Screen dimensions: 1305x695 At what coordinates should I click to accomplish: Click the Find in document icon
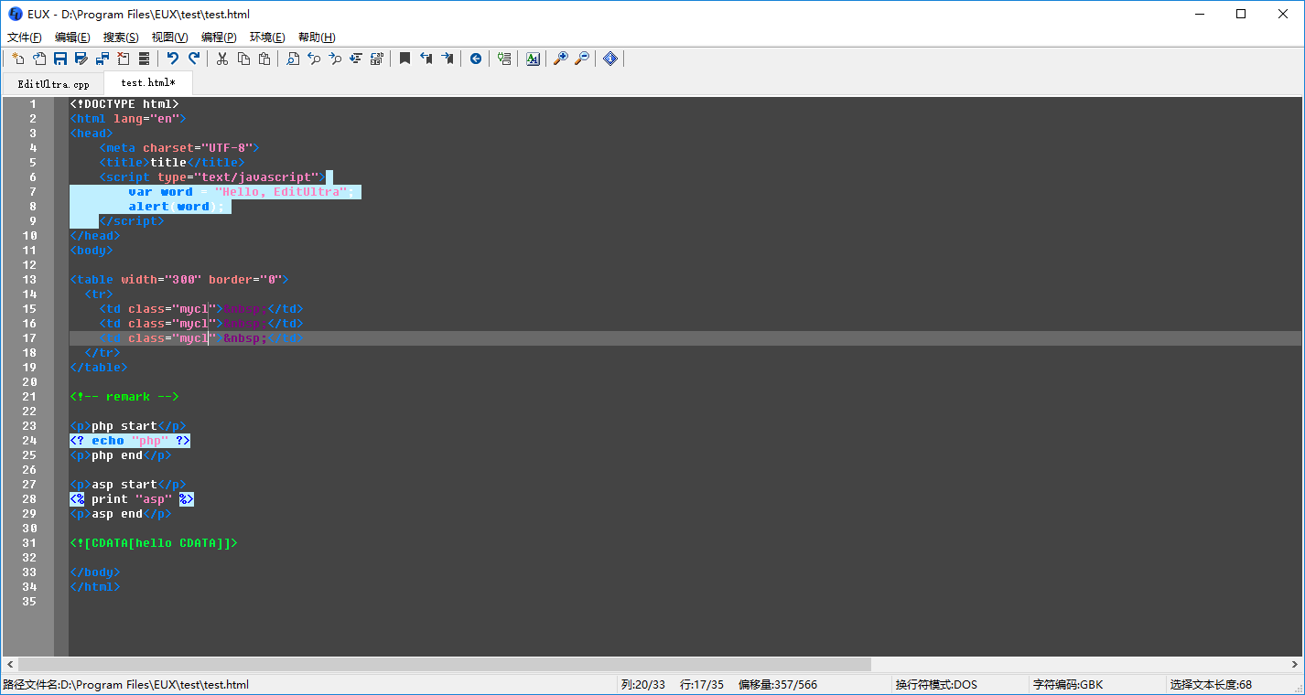[293, 59]
